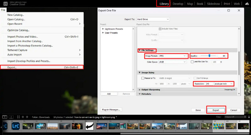Open the Color Space sRGB dropdown
Viewport: 251px width, 135px height.
pyautogui.click(x=172, y=62)
